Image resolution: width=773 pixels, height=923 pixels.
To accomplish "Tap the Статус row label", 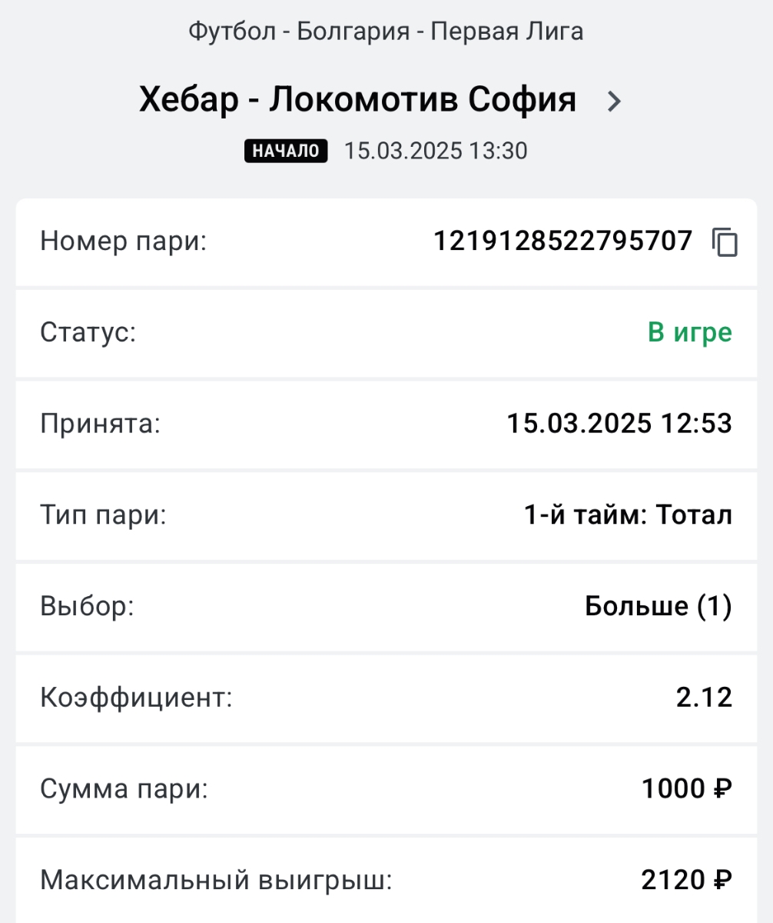I will [x=88, y=333].
